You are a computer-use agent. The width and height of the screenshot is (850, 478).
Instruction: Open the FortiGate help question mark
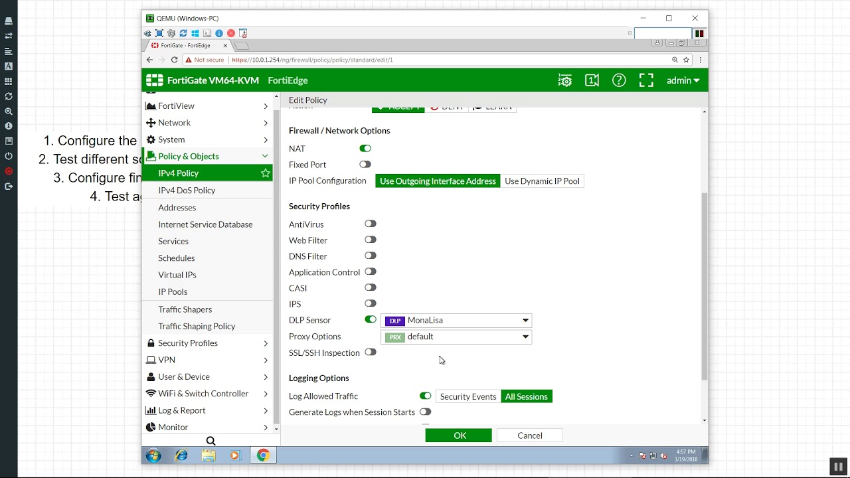click(x=619, y=80)
